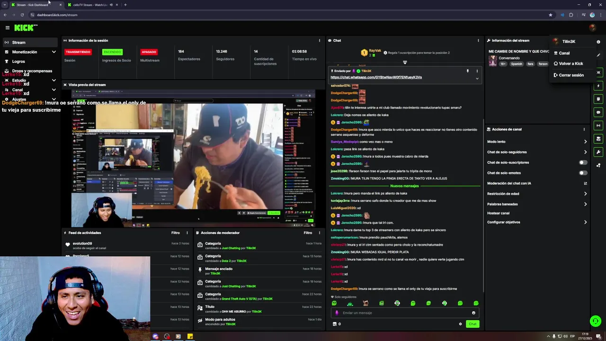Open Chat de solo-seguidores options arrow
Viewport: 606px width, 341px height.
click(x=585, y=152)
